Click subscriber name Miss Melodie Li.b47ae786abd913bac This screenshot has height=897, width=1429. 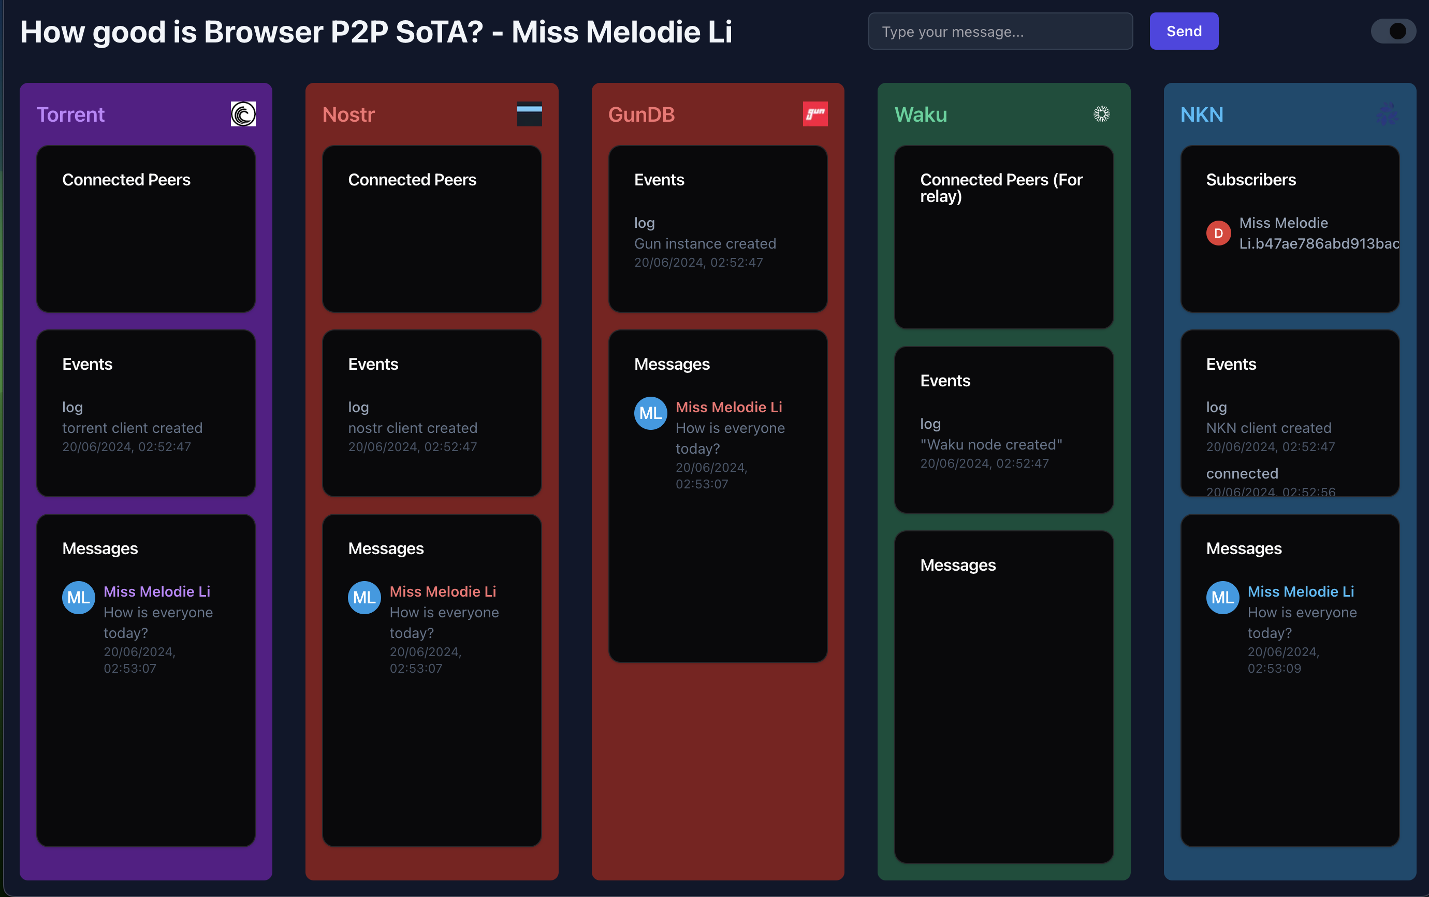coord(1319,233)
